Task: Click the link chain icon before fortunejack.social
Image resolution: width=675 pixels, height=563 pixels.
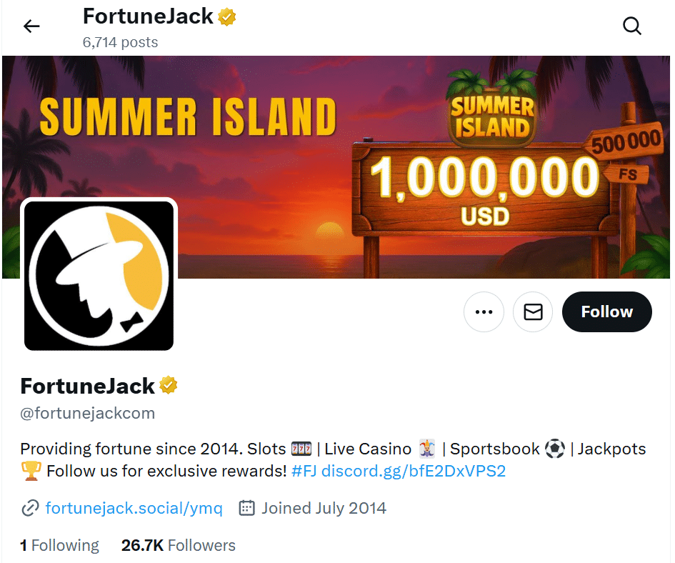Action: pyautogui.click(x=29, y=508)
